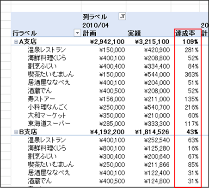
Task: Select the 実績 column header
Action: tap(134, 33)
